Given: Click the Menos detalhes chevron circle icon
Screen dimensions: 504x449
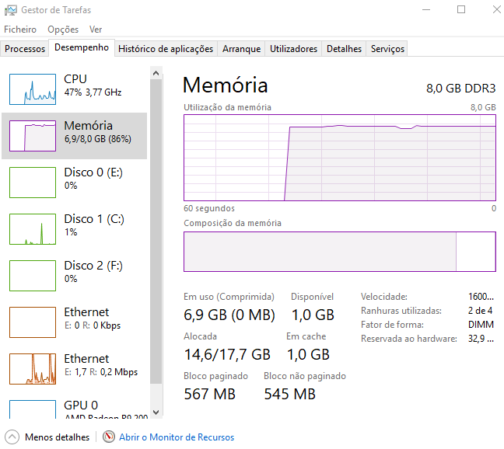Looking at the screenshot, I should point(12,437).
